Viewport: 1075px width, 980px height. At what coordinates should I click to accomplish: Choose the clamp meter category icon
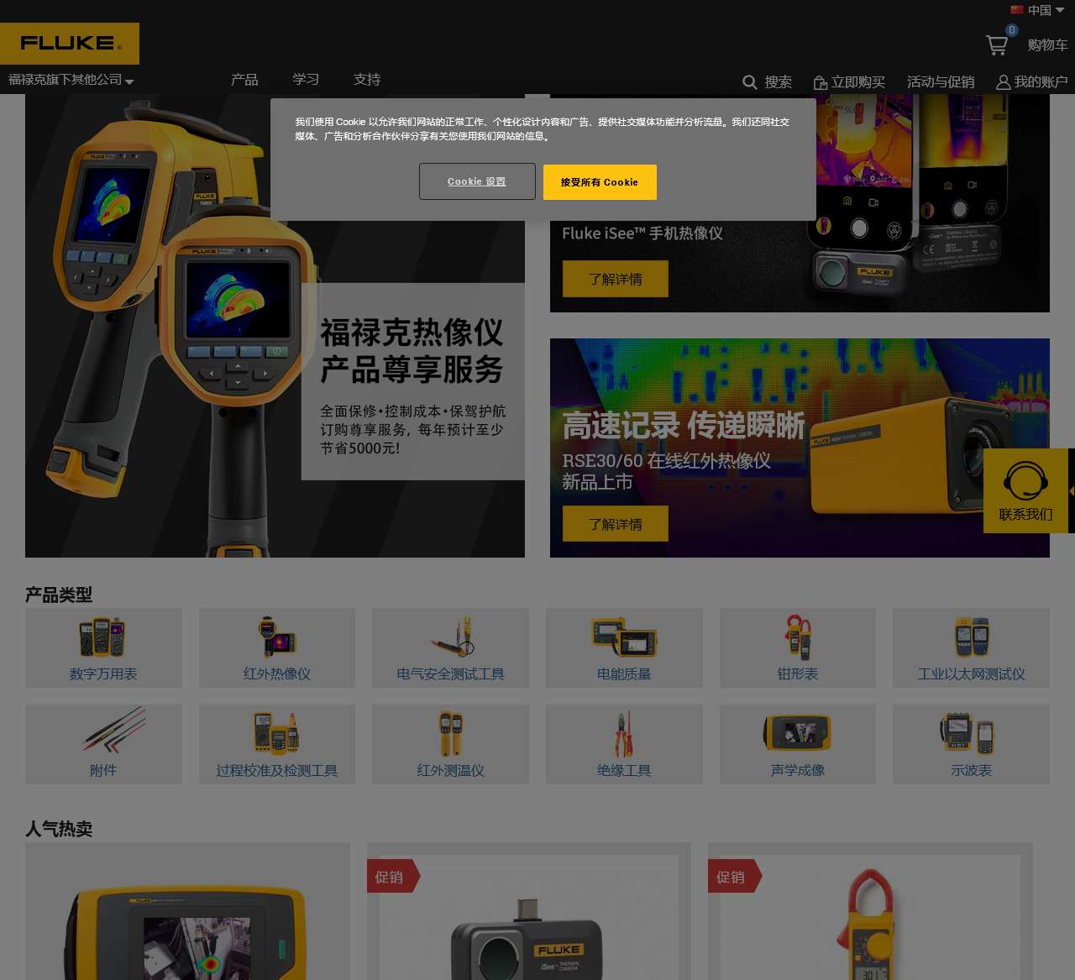[x=797, y=637]
